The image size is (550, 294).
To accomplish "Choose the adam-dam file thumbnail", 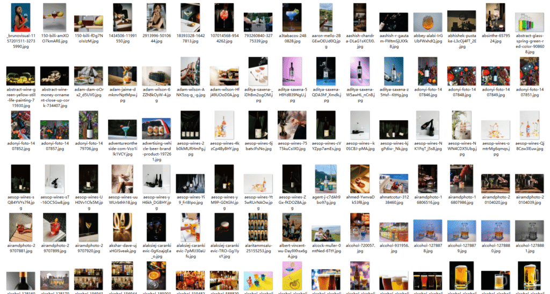I will (x=89, y=76).
